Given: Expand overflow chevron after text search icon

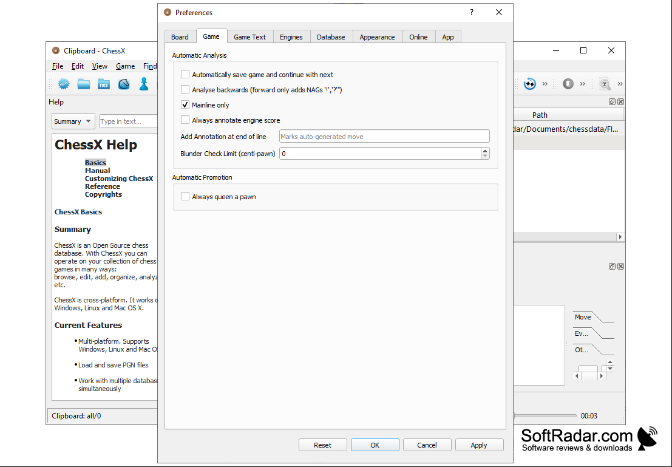Looking at the screenshot, I should [x=620, y=84].
